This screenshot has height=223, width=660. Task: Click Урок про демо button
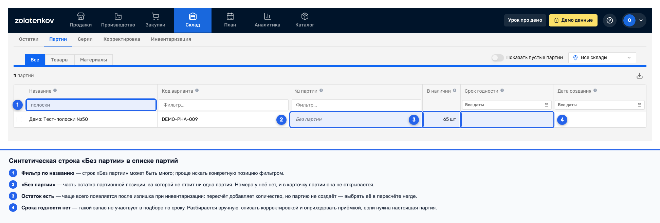[x=525, y=20]
